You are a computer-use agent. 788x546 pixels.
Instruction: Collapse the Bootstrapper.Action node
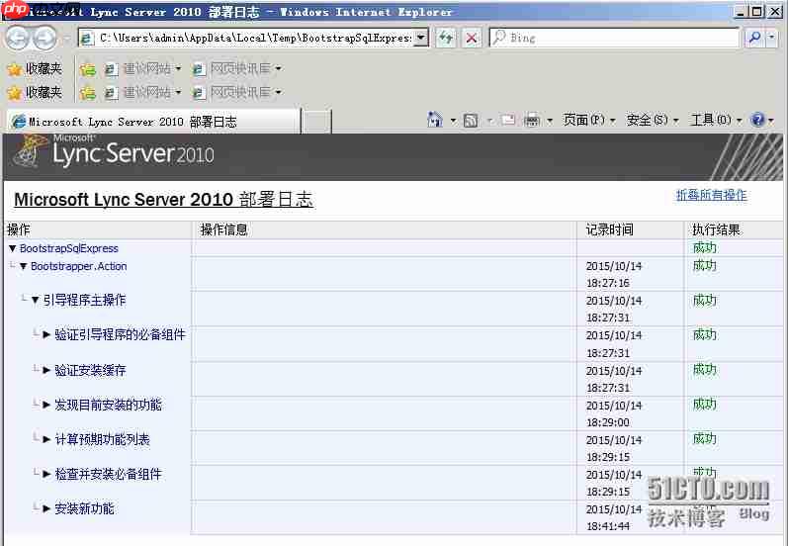23,266
